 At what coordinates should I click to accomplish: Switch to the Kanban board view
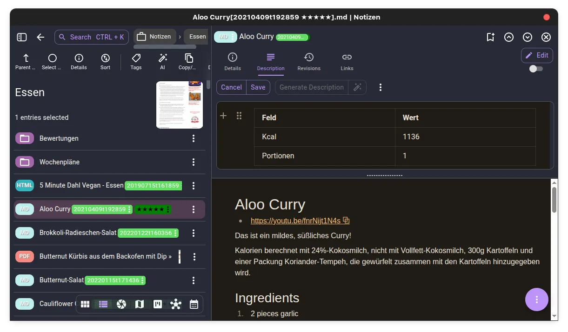coord(158,304)
